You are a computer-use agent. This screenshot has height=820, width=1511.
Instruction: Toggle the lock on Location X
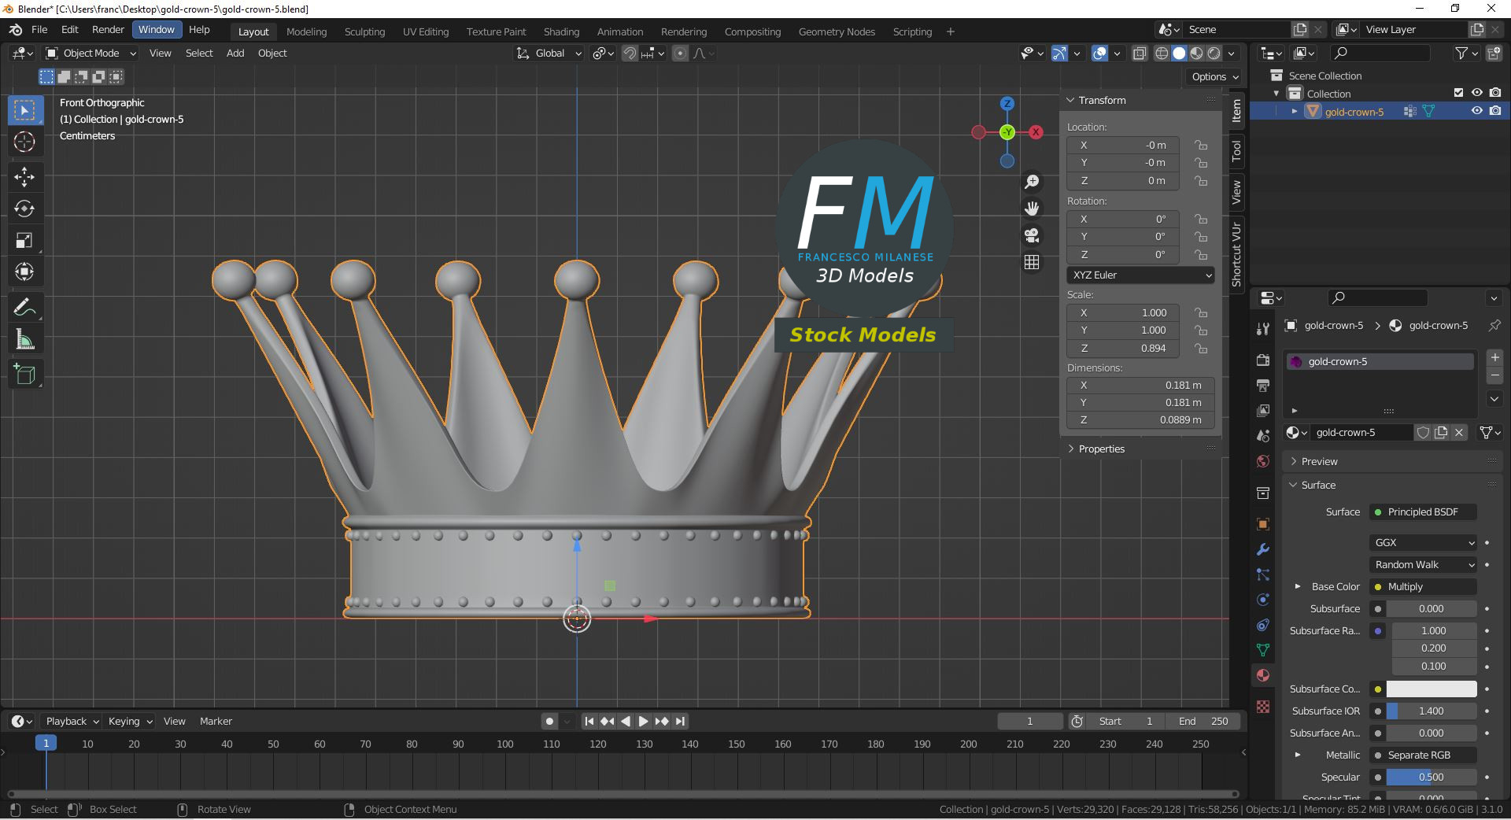pyautogui.click(x=1201, y=146)
